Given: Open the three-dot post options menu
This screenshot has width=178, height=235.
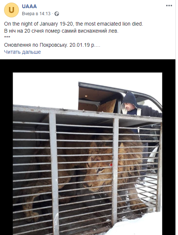Looking at the screenshot, I should (x=169, y=6).
